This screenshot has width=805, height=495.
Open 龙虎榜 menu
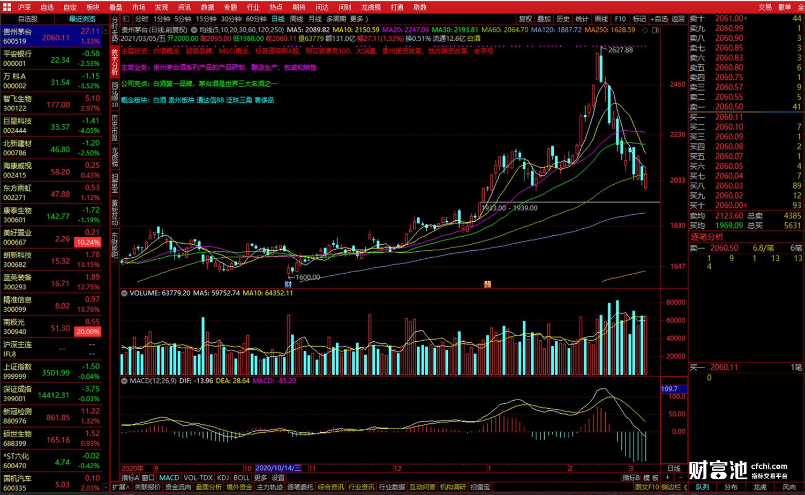click(371, 7)
